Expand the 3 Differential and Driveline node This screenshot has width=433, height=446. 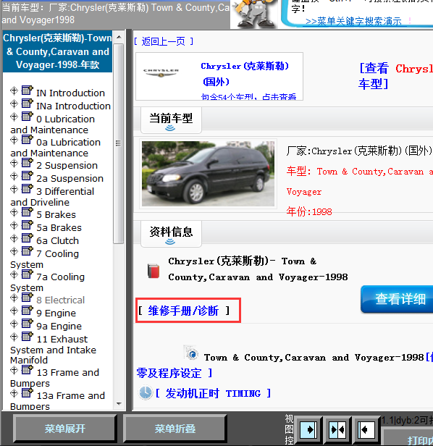click(14, 189)
